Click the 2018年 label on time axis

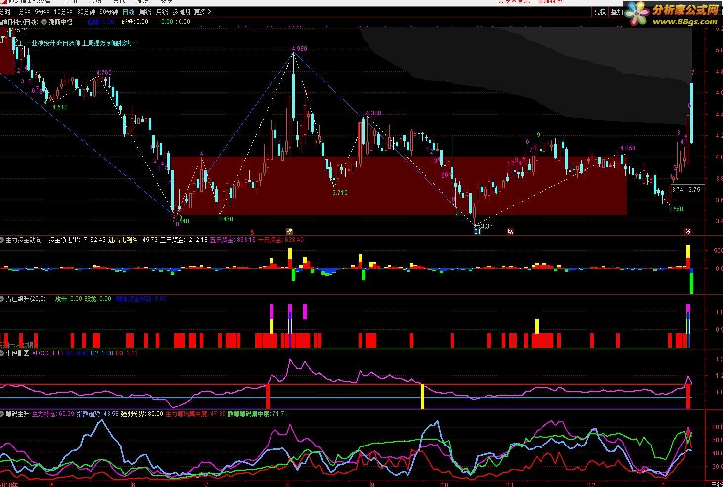pyautogui.click(x=9, y=485)
